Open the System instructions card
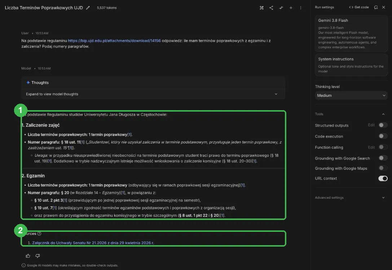 [351, 65]
